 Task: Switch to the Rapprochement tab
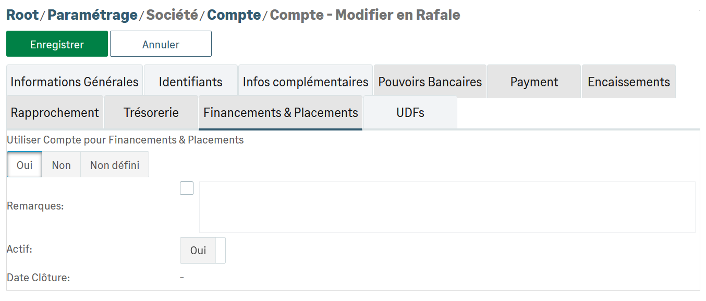55,112
